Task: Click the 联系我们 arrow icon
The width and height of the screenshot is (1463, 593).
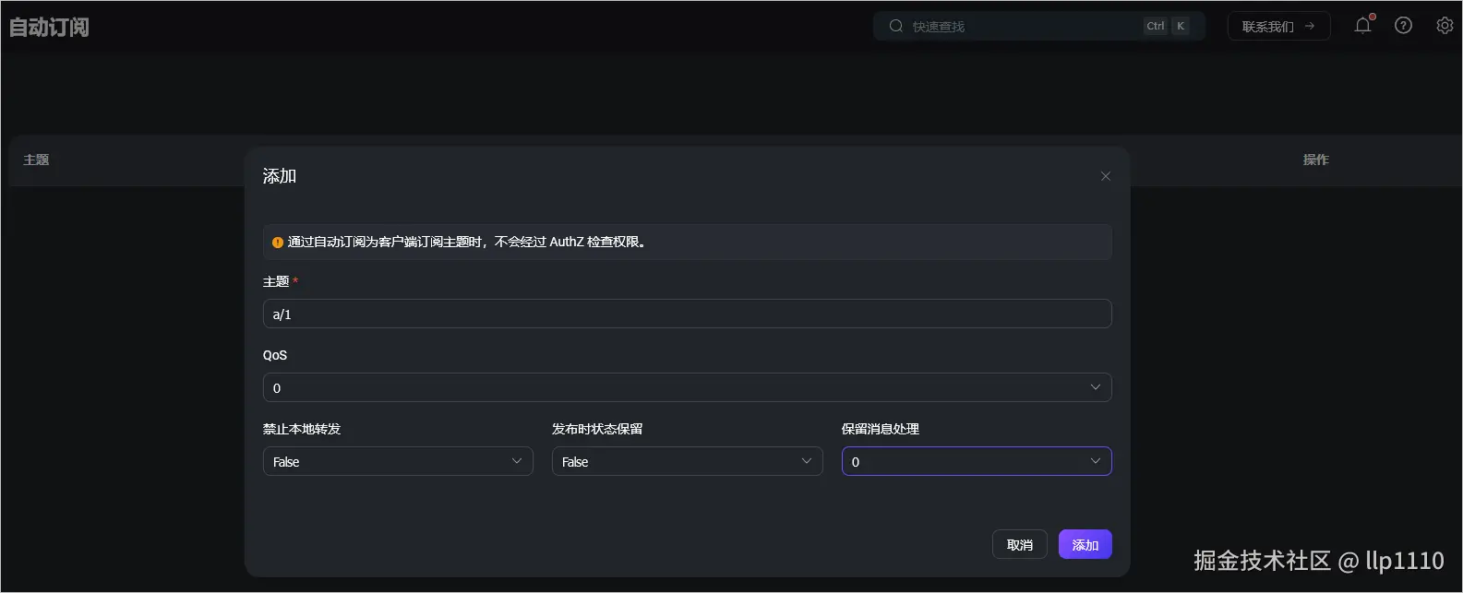Action: (x=1309, y=26)
